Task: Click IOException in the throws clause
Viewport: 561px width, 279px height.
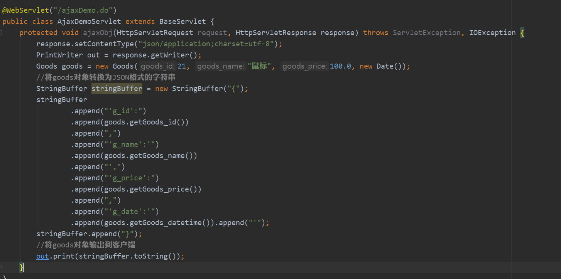Action: (492, 33)
